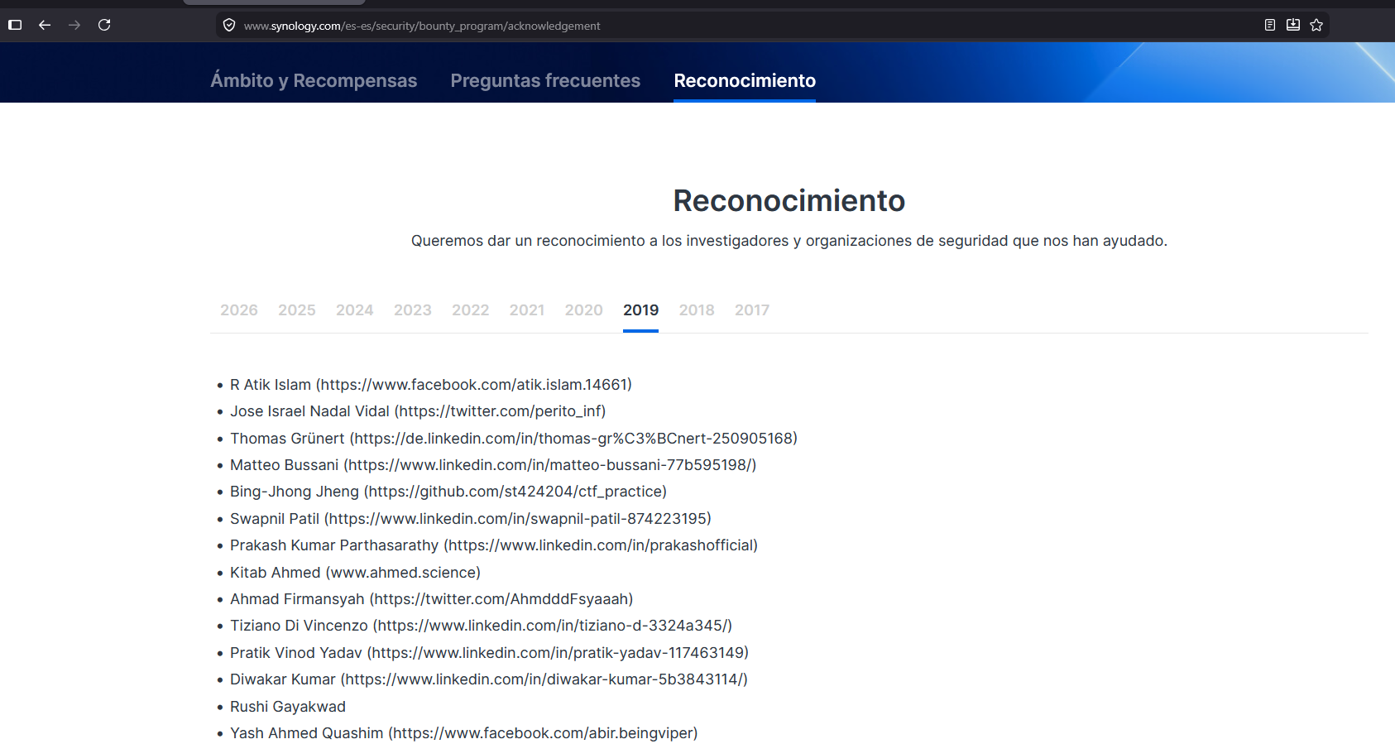Open the Ámbito y Recompensas tab

click(x=314, y=80)
